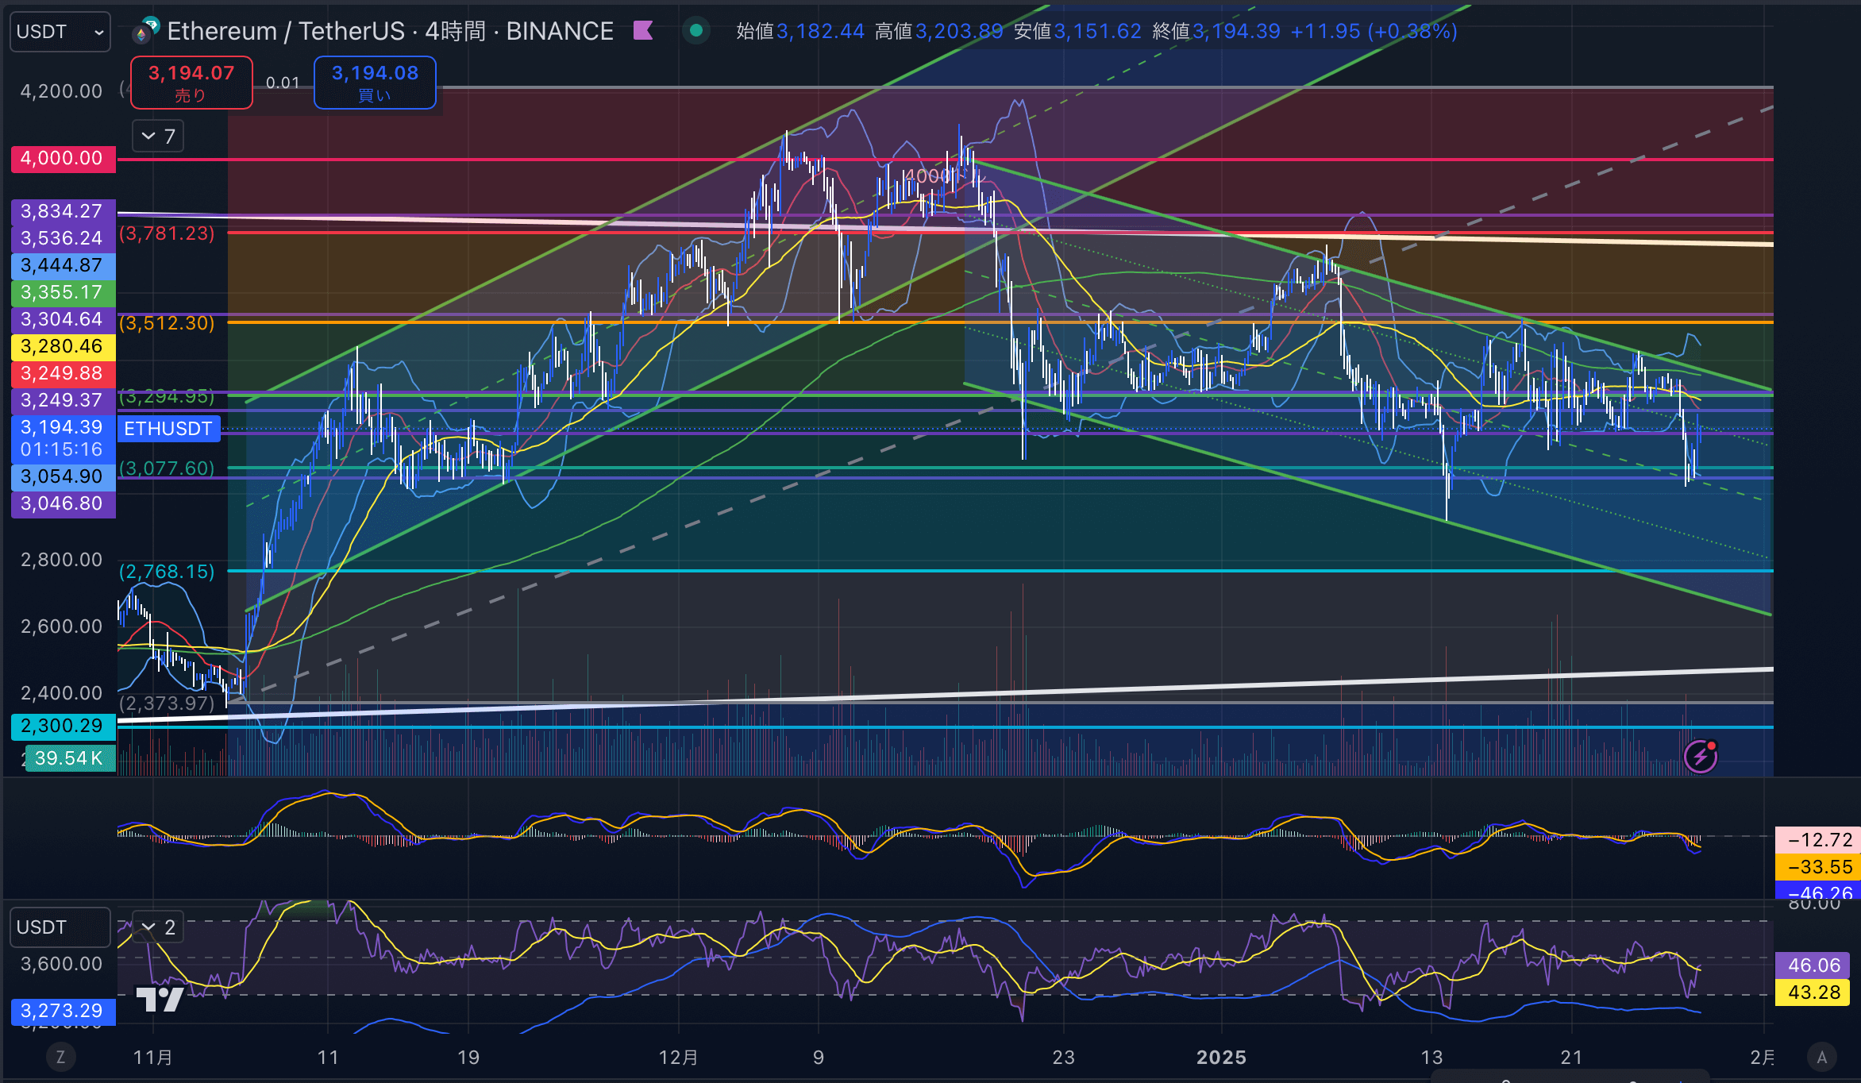This screenshot has width=1861, height=1083.
Task: Click the 安値 3,151.62 low value
Action: pyautogui.click(x=1077, y=31)
